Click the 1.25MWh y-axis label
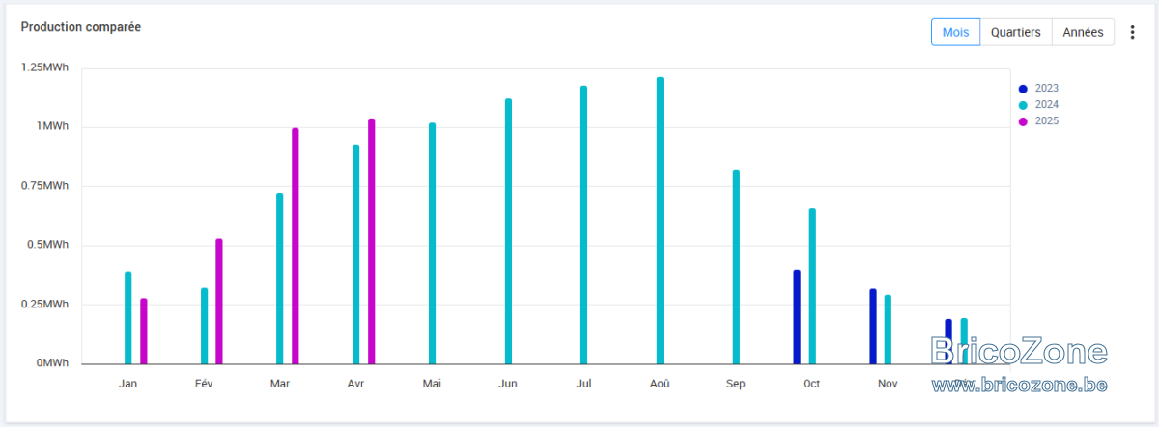1159x427 pixels. 44,67
